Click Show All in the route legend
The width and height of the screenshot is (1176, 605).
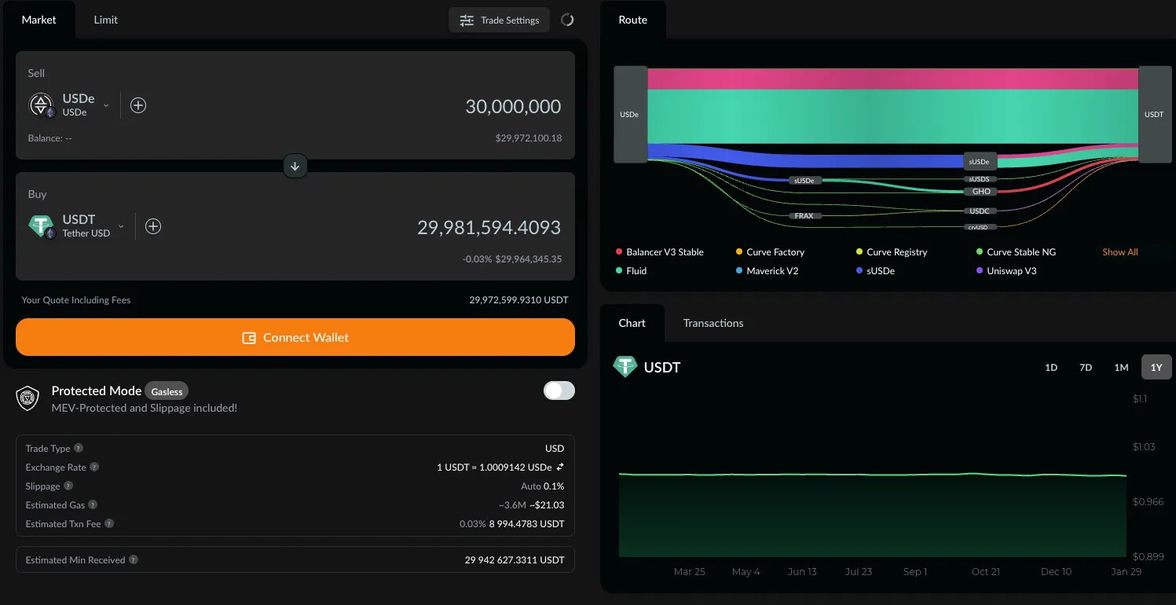pos(1120,252)
